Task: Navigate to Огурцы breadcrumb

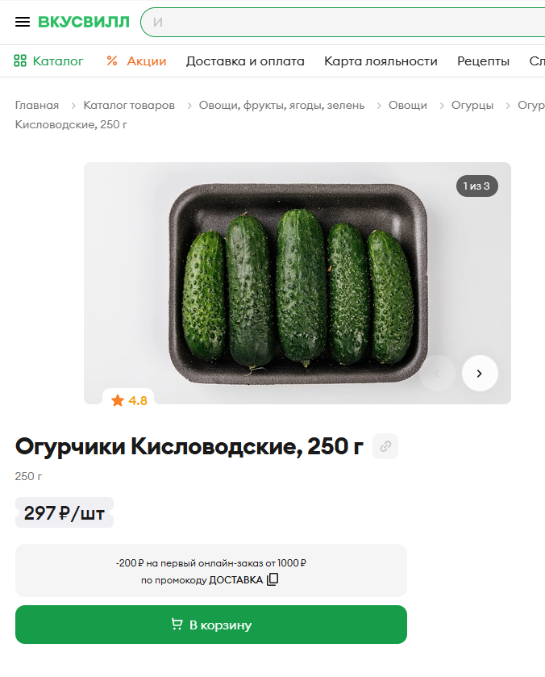Action: (x=472, y=105)
